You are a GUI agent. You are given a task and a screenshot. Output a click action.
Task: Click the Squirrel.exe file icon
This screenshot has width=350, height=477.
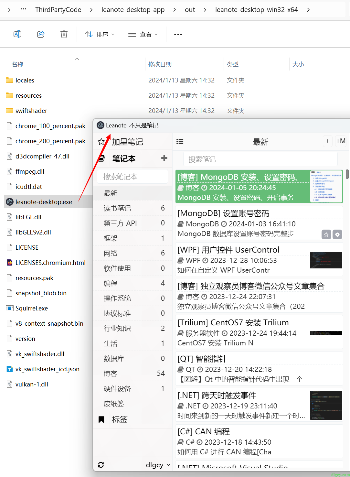click(10, 308)
